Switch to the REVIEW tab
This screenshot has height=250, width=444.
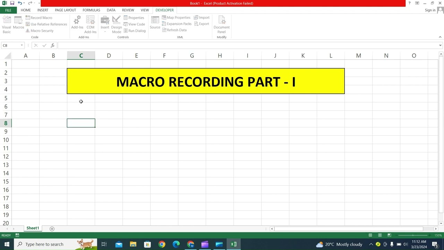128,10
